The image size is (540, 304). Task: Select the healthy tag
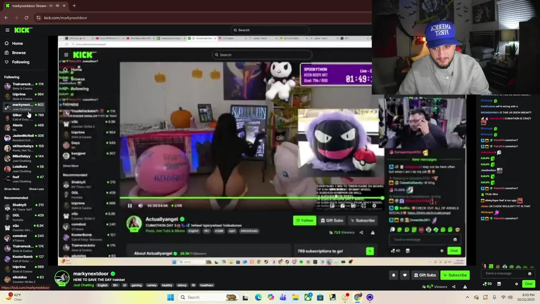167,285
